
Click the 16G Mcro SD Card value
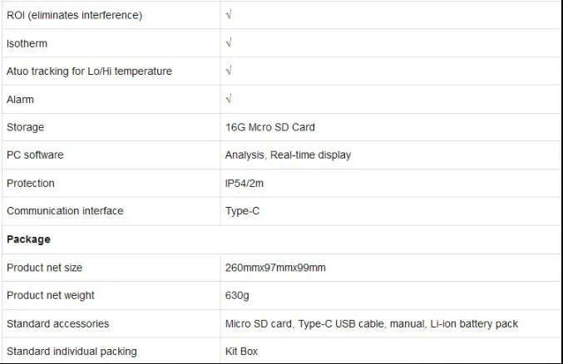point(270,127)
